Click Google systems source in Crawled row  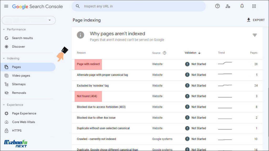click(162, 139)
